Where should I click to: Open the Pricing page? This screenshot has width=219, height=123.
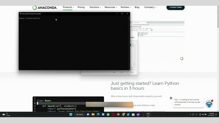coord(81,7)
